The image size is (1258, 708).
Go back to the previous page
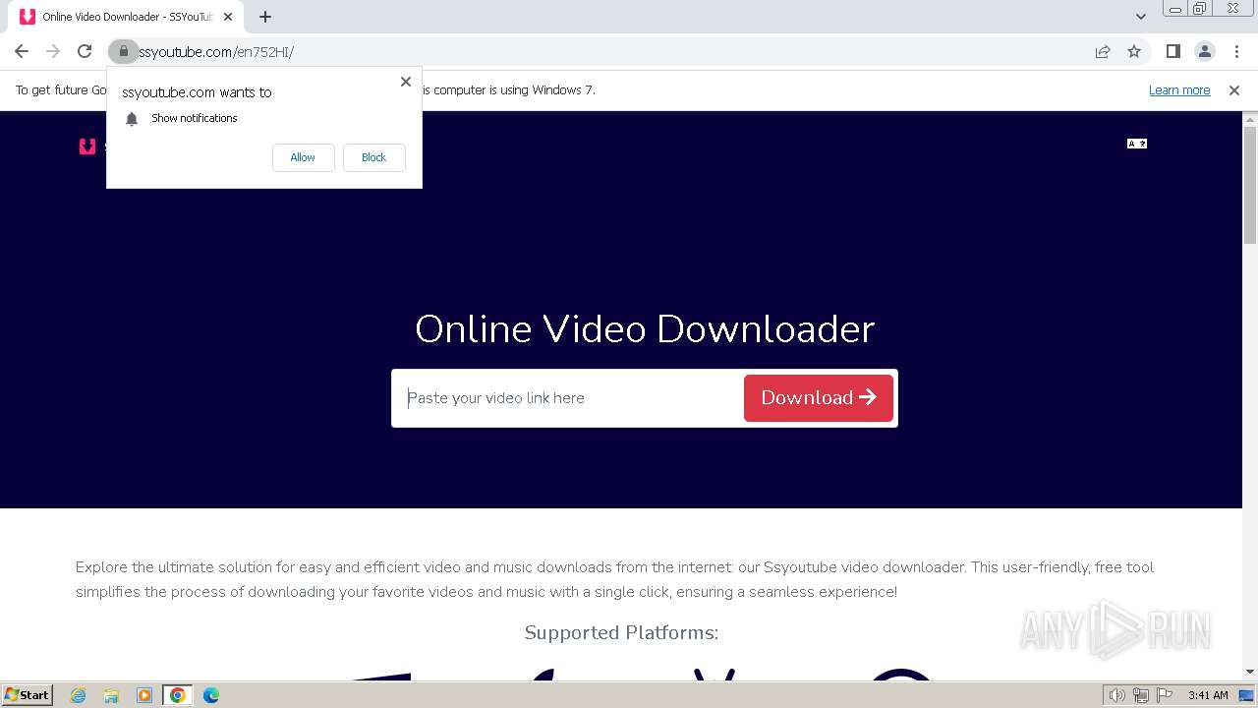click(22, 52)
